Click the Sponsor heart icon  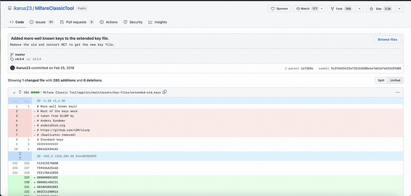[x=273, y=9]
